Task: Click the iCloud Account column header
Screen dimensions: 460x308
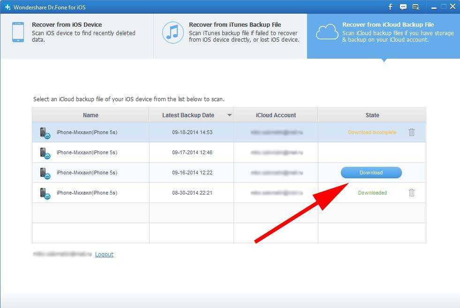Action: pyautogui.click(x=276, y=115)
